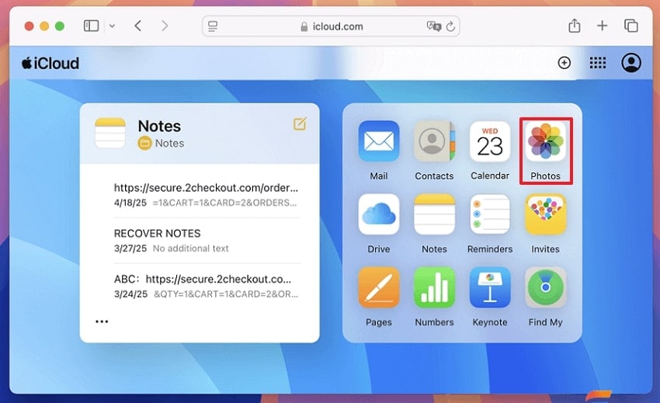Click the lock icon in address bar

point(304,26)
